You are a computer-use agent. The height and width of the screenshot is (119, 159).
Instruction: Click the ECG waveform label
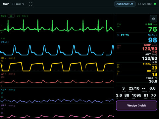tap(4, 16)
